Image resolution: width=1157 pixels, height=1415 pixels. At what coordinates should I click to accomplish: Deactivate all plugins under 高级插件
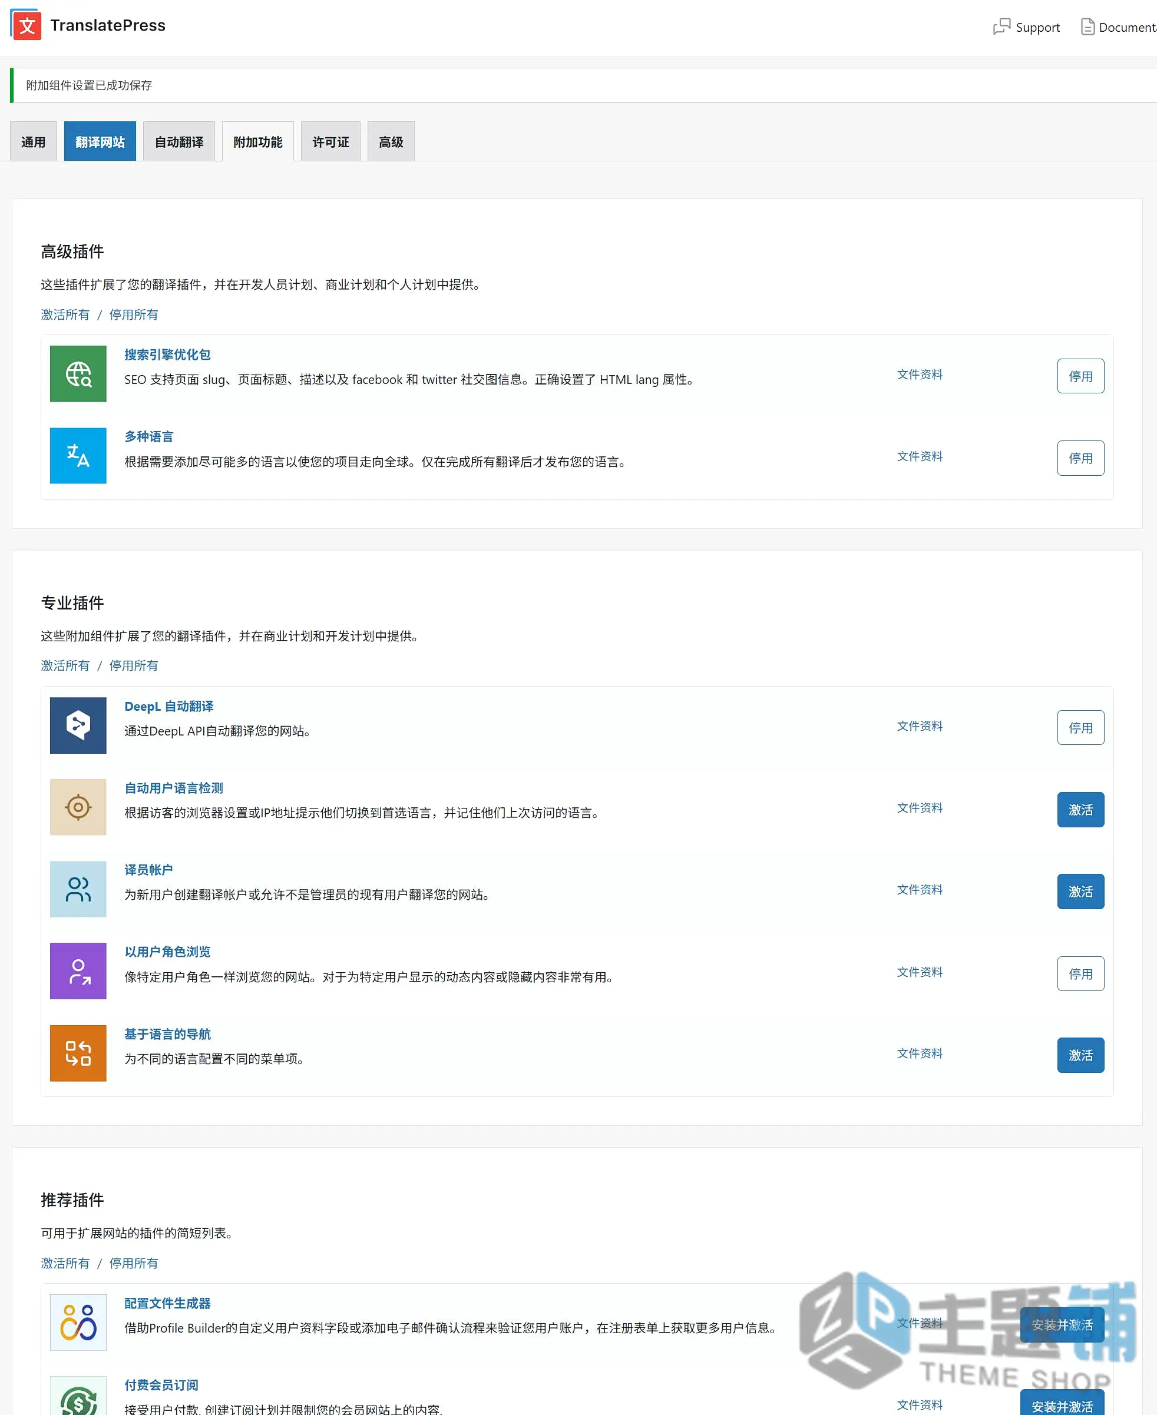point(134,314)
